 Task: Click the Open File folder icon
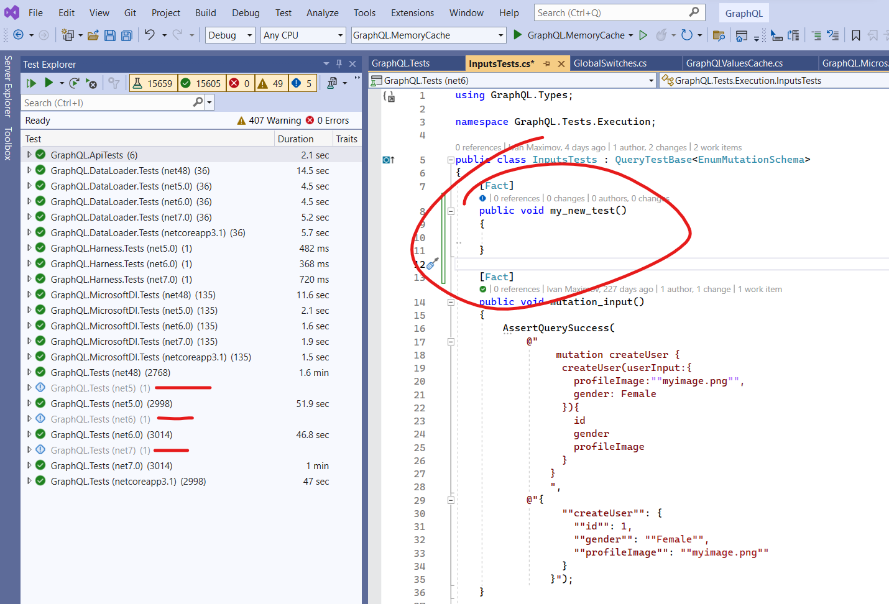[x=93, y=35]
